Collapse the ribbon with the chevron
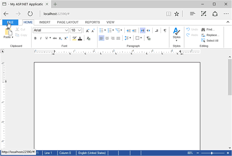Image resolution: width=232 pixels, height=156 pixels. click(228, 22)
